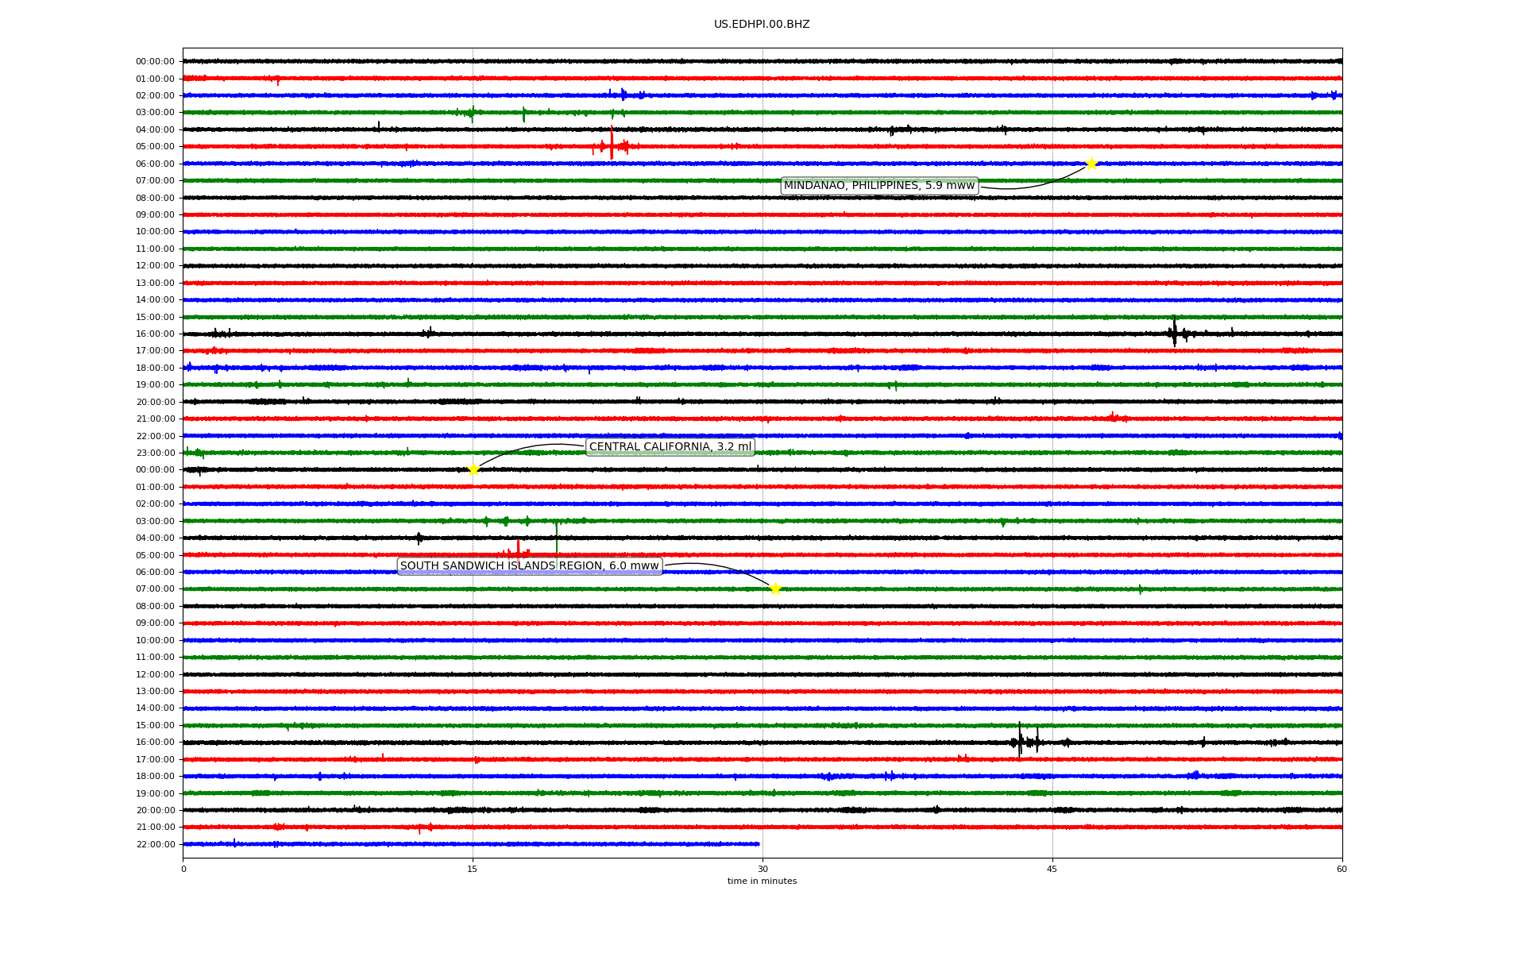
Task: Click the blue burst on first 02:00:00 trace
Action: pyautogui.click(x=624, y=95)
